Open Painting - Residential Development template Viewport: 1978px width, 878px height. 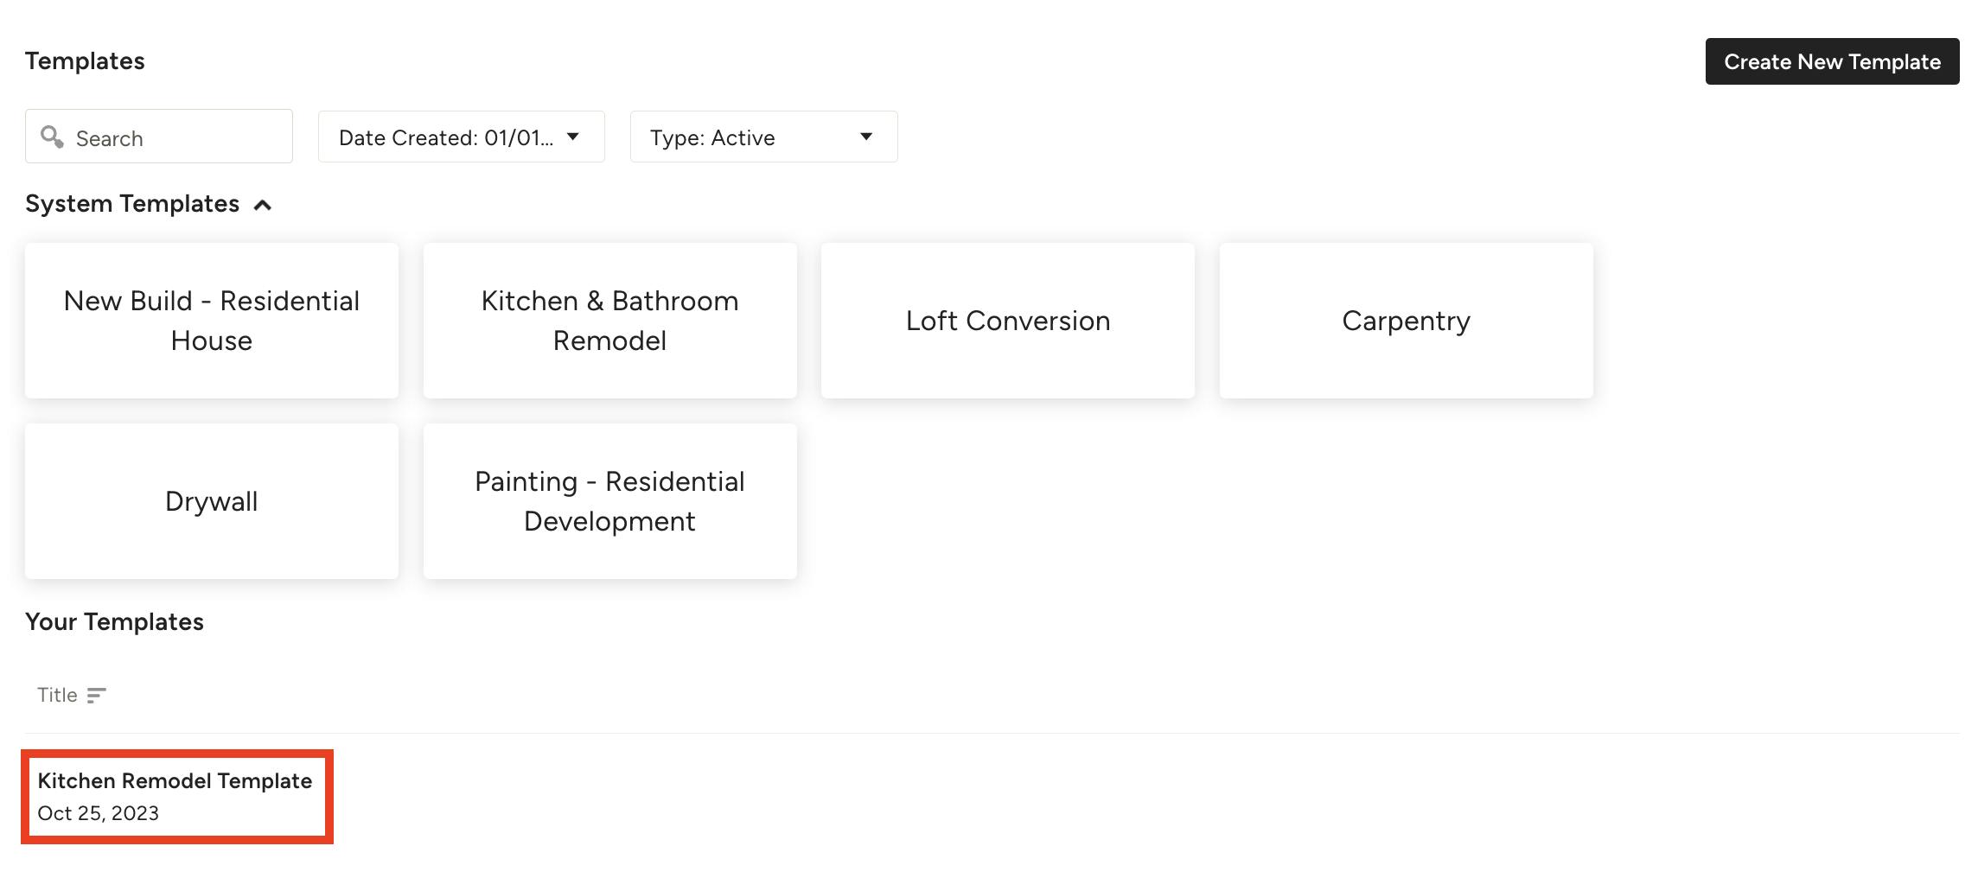(x=610, y=501)
